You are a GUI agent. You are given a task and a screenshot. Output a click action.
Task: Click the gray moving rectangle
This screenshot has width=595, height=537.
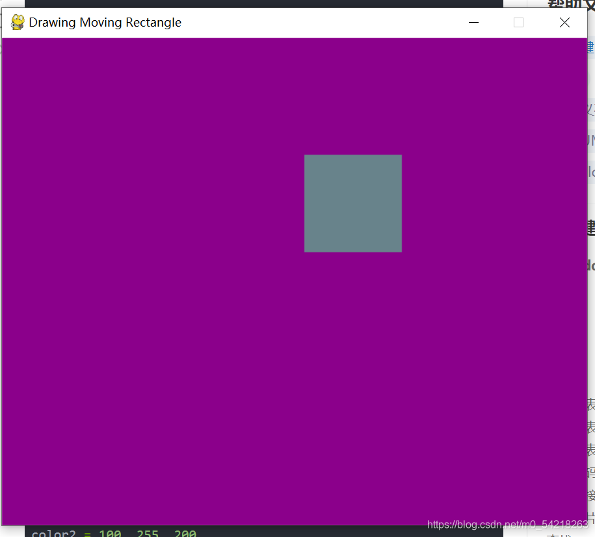point(353,203)
